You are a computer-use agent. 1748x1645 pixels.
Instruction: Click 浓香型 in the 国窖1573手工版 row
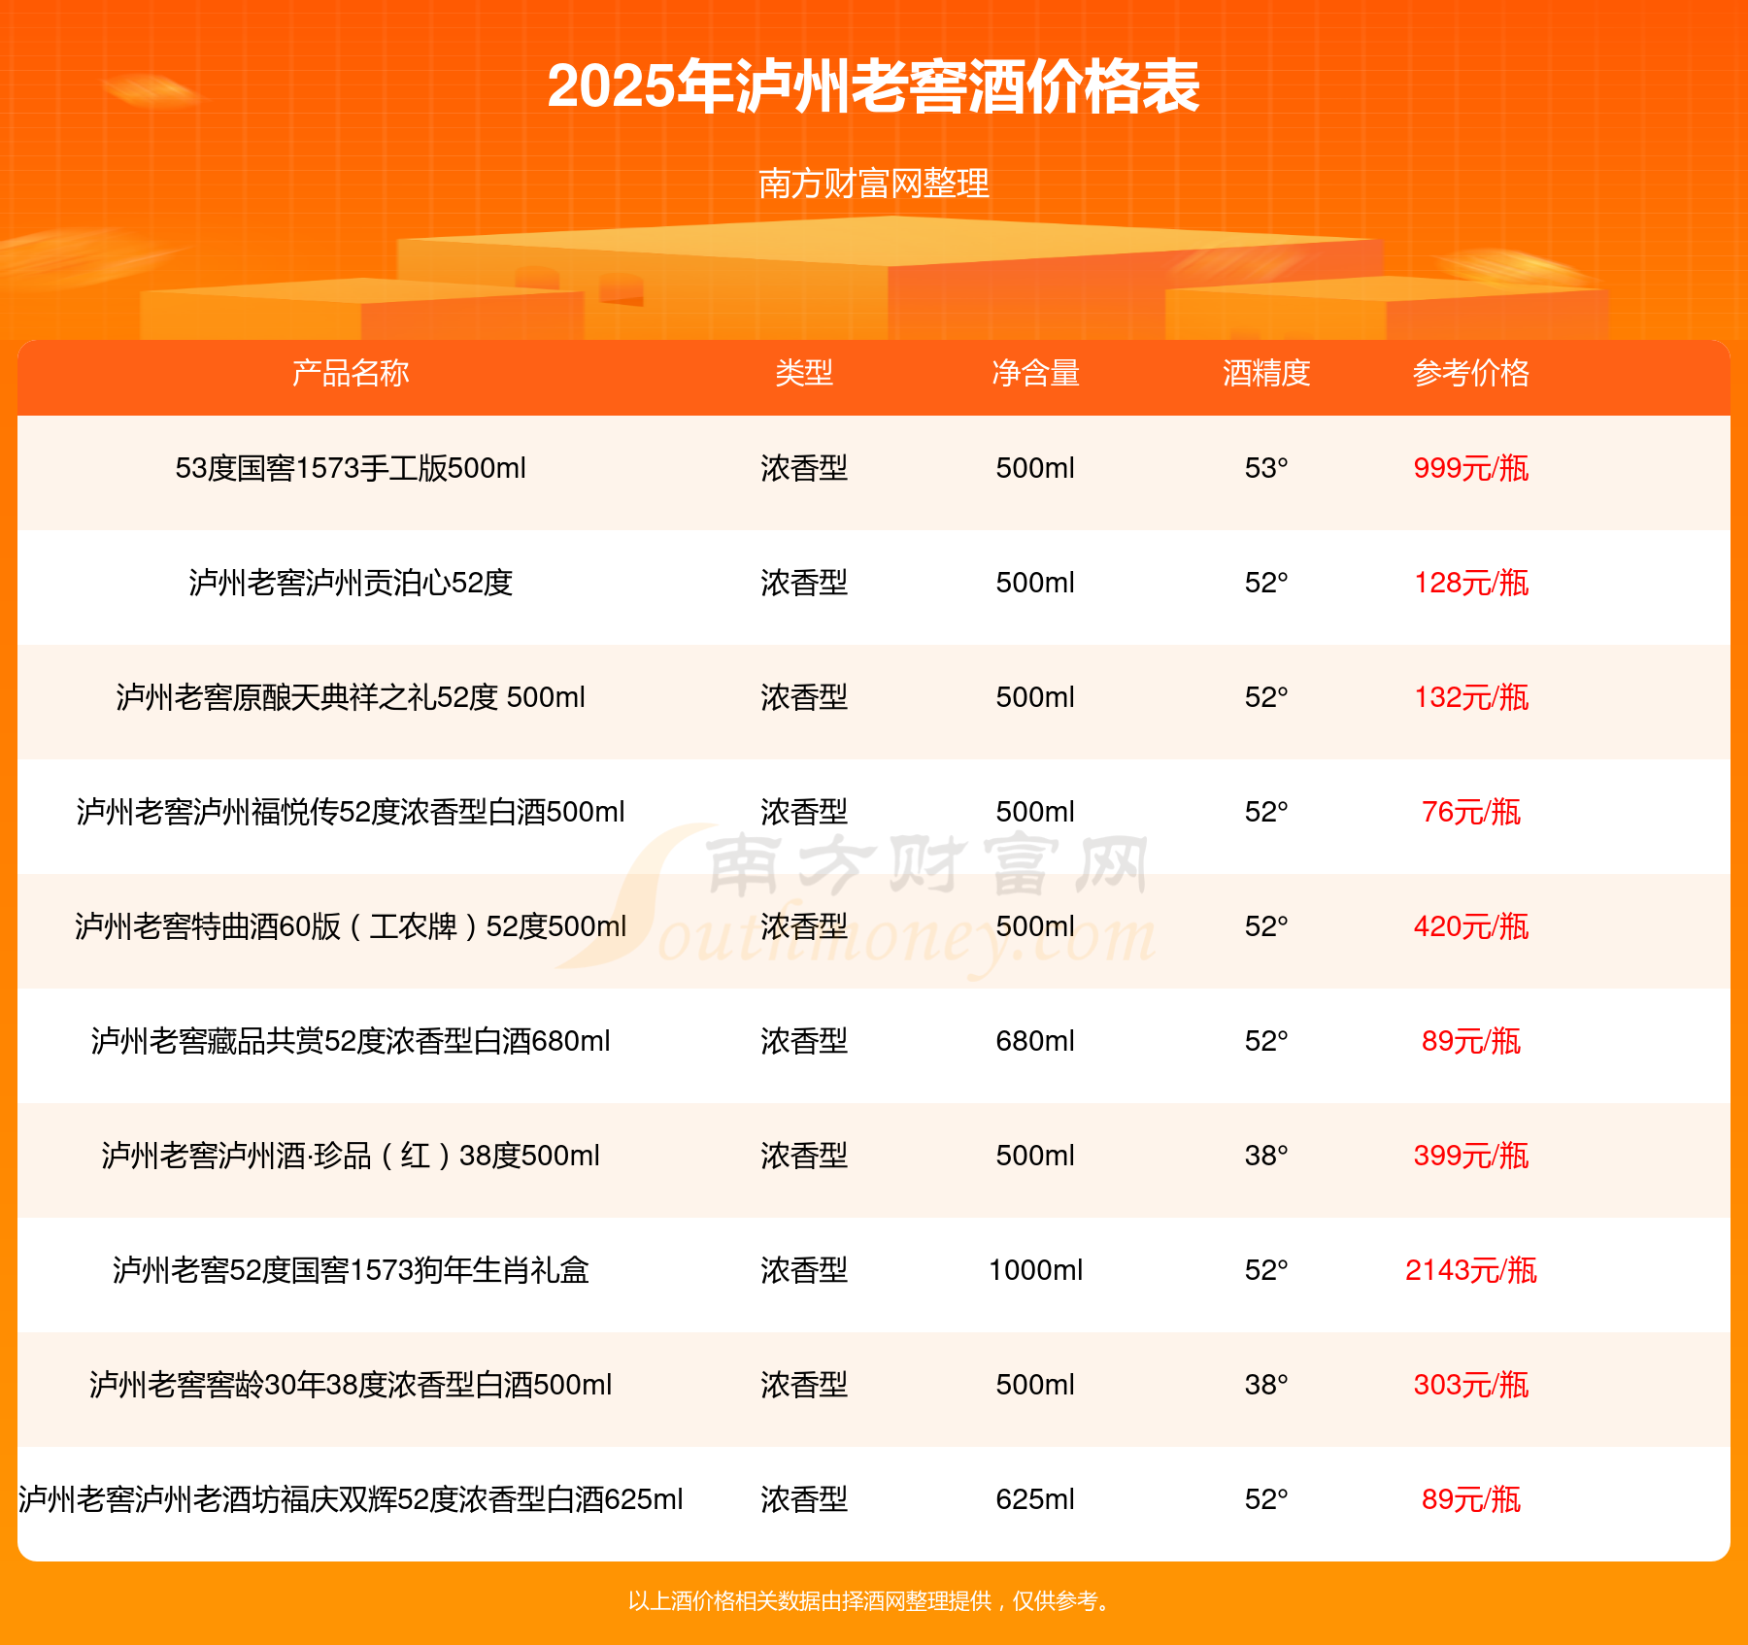click(804, 468)
